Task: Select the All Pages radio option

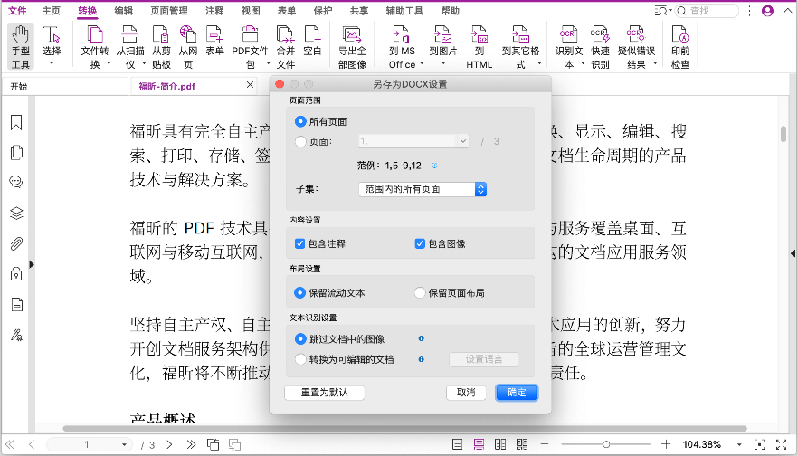Action: pyautogui.click(x=300, y=121)
